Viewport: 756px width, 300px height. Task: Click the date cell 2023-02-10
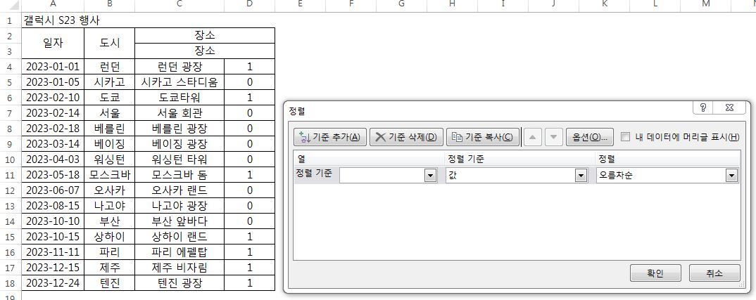pyautogui.click(x=53, y=98)
